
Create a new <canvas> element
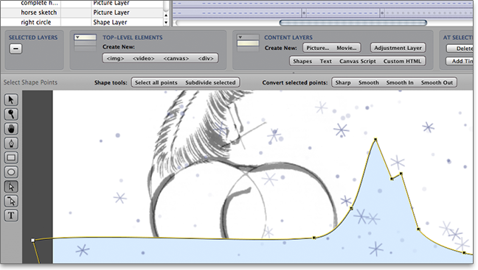tap(176, 58)
